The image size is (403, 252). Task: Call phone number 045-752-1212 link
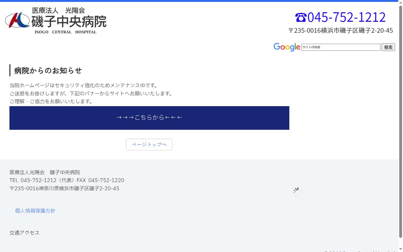(340, 17)
